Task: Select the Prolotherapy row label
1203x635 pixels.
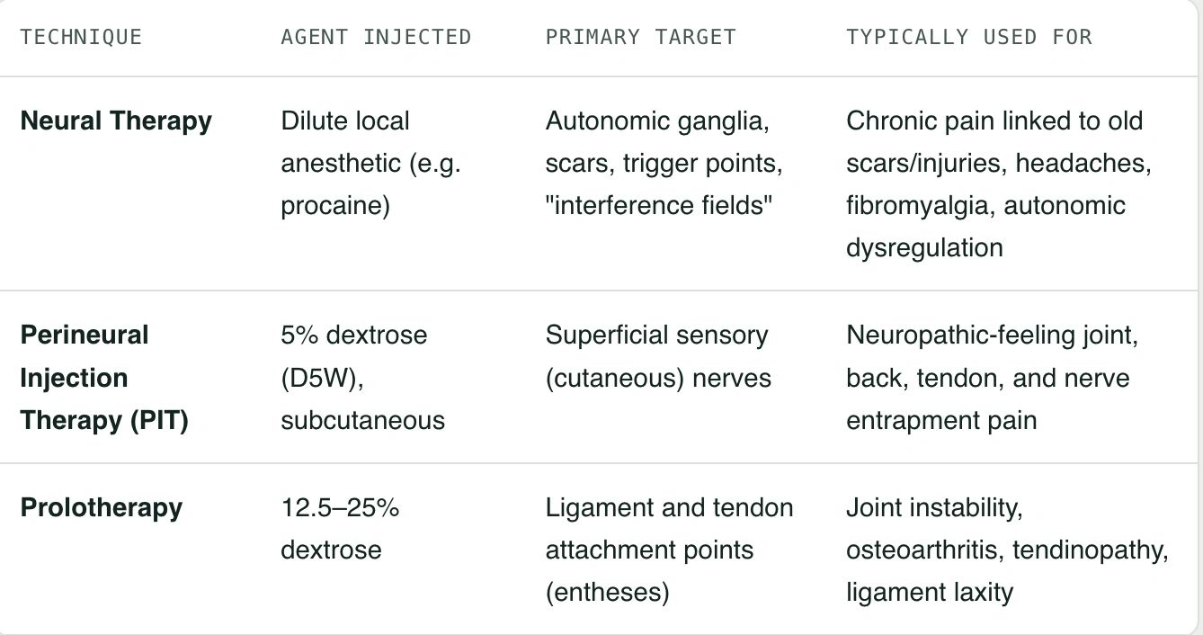Action: click(x=101, y=507)
